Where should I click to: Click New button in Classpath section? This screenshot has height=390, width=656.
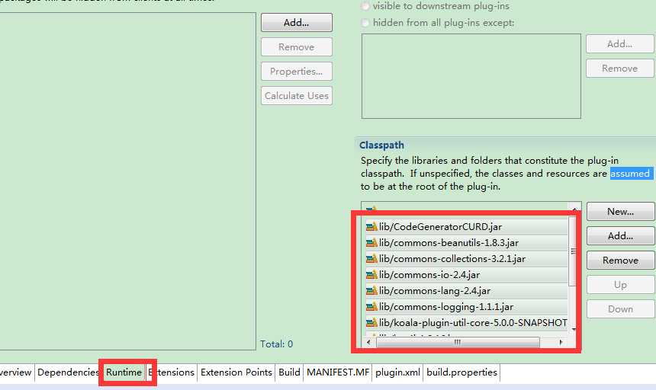tap(621, 212)
